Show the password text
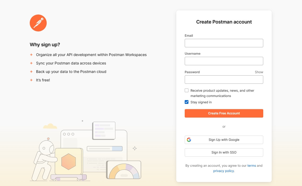 point(259,72)
